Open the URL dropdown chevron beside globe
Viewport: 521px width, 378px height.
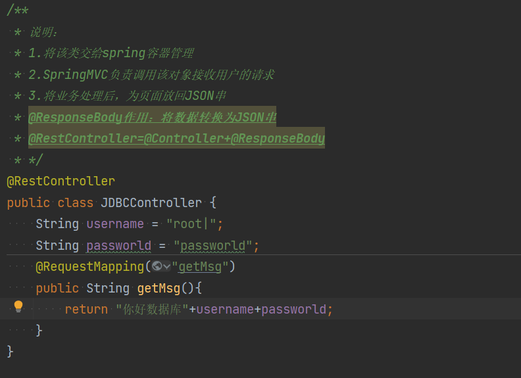(x=167, y=266)
